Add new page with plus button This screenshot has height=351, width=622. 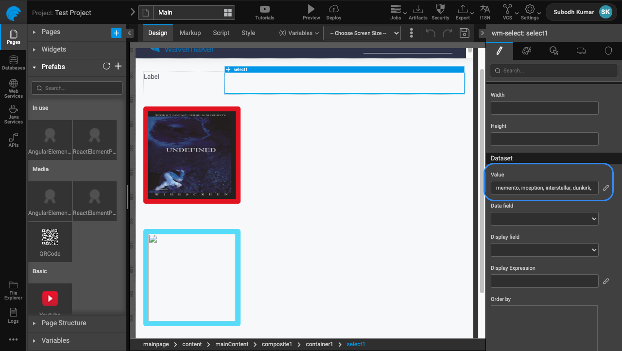pos(116,33)
